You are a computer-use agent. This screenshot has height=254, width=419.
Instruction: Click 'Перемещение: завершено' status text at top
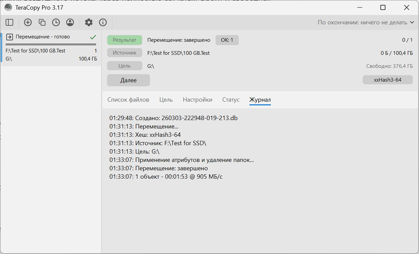(x=179, y=40)
